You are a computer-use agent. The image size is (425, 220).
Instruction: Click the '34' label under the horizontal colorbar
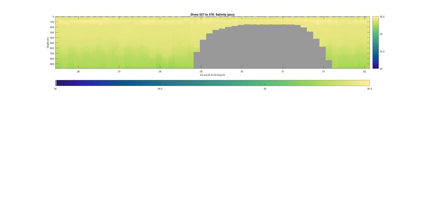(x=55, y=89)
